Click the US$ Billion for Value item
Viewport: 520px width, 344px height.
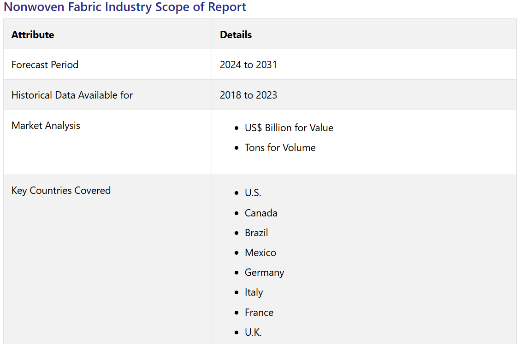coord(289,128)
